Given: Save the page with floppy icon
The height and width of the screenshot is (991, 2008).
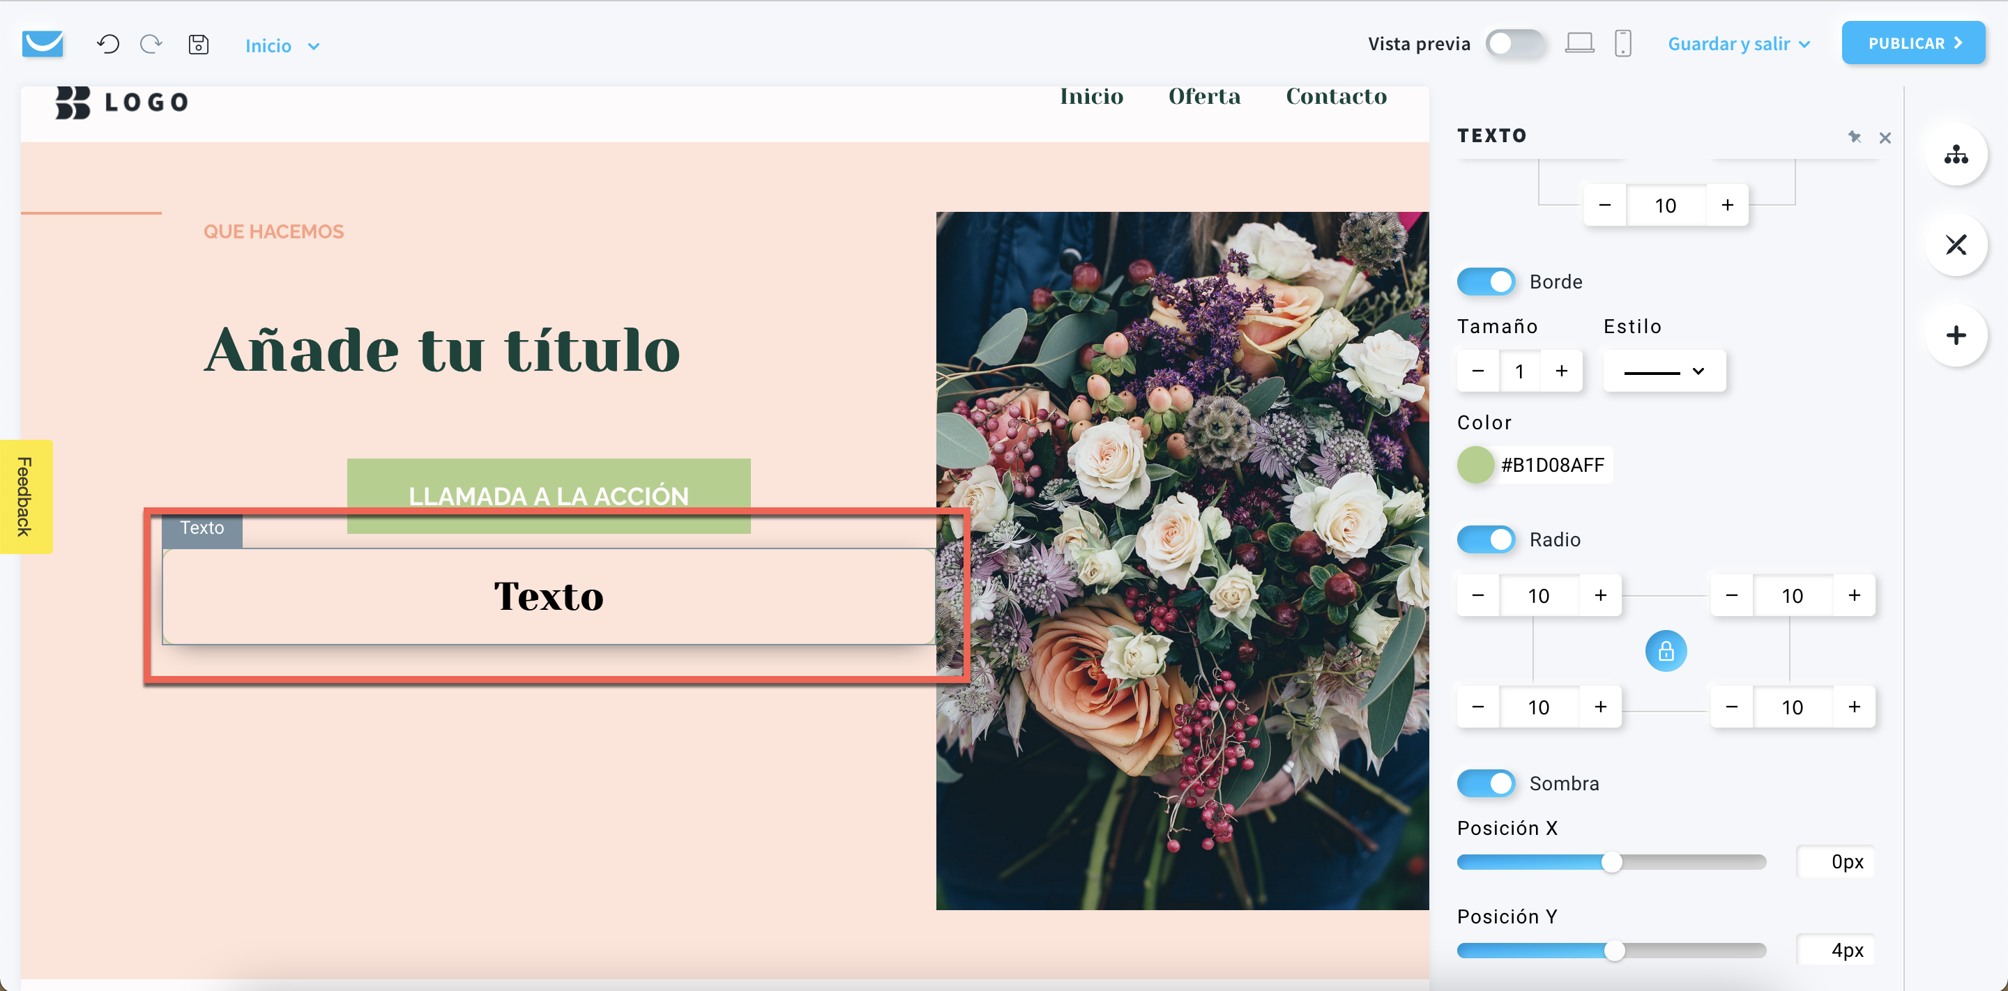Looking at the screenshot, I should (199, 45).
